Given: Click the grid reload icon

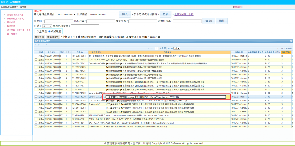Looking at the screenshot, I should click(x=46, y=45).
